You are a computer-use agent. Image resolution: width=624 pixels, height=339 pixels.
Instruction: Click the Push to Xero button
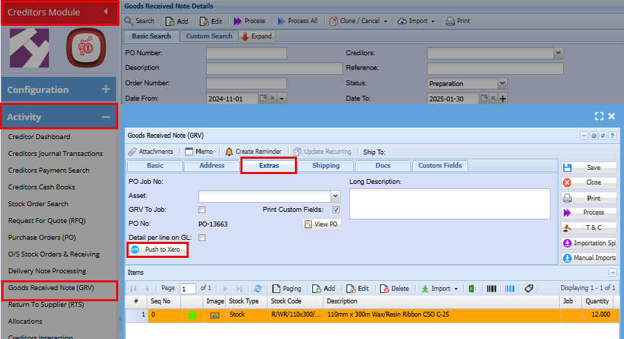pos(157,250)
